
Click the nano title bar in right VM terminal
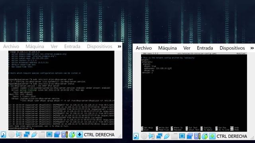tap(194, 53)
